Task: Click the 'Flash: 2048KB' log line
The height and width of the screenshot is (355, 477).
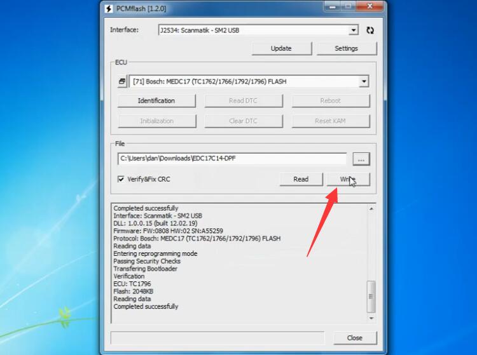Action: 134,291
